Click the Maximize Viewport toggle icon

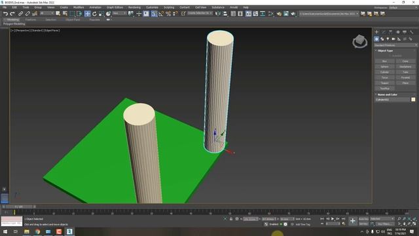click(x=414, y=224)
